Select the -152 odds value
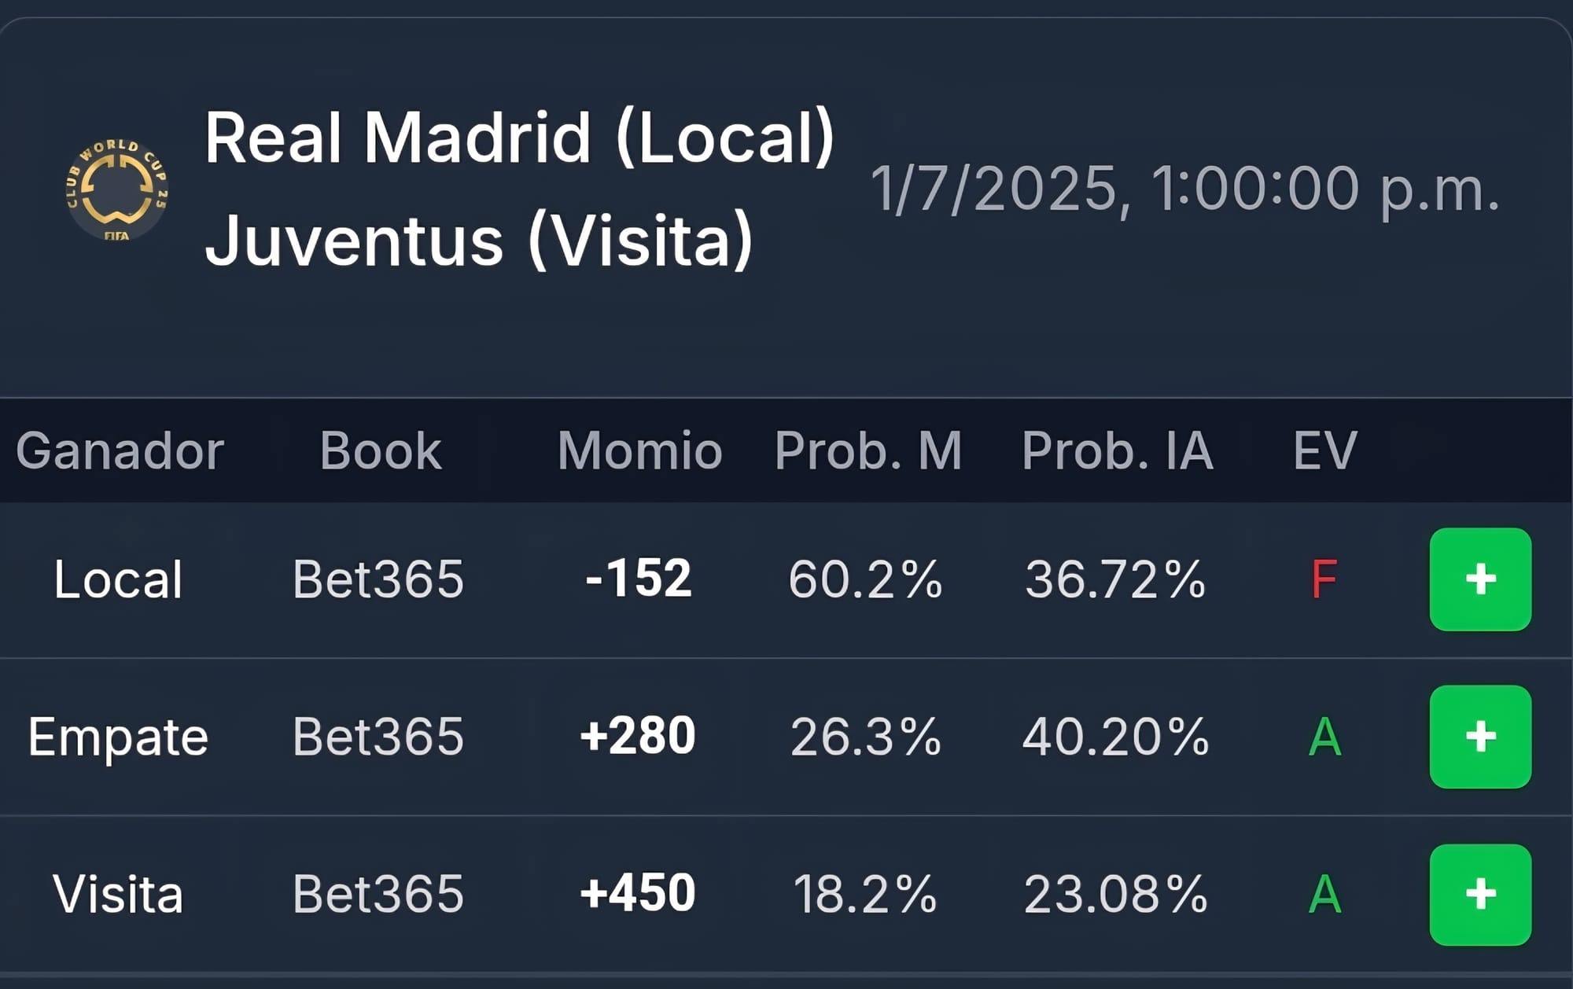The height and width of the screenshot is (989, 1573). tap(639, 579)
